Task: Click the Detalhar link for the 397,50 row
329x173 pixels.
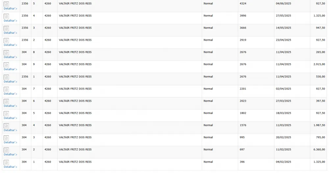Action: [10, 106]
